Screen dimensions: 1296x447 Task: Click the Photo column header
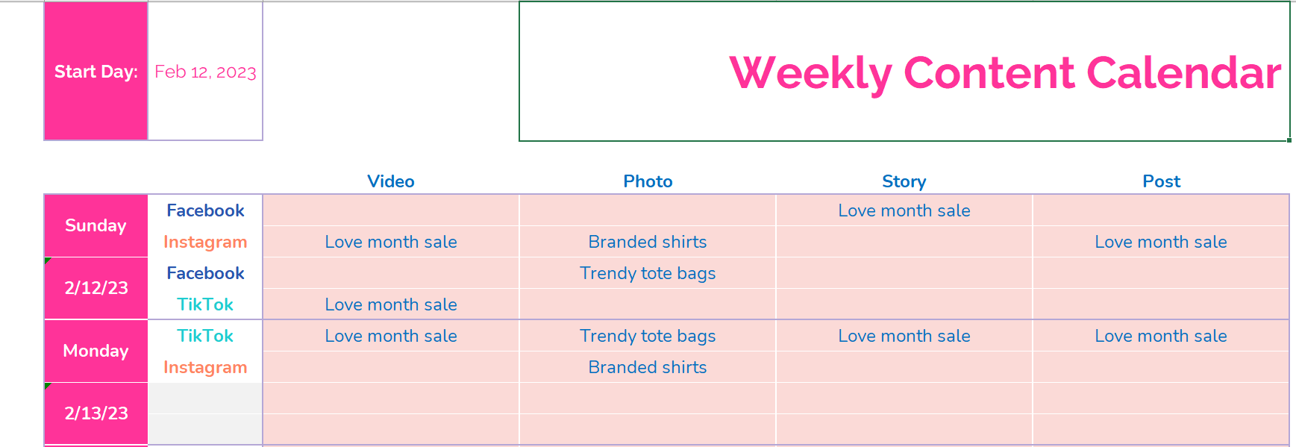(648, 181)
